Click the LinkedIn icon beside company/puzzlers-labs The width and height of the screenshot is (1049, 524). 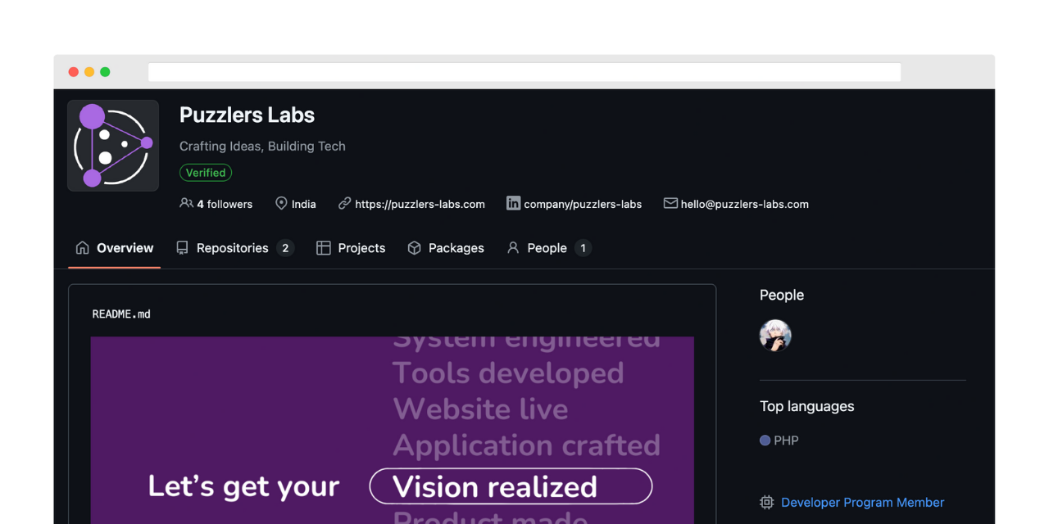pyautogui.click(x=512, y=203)
